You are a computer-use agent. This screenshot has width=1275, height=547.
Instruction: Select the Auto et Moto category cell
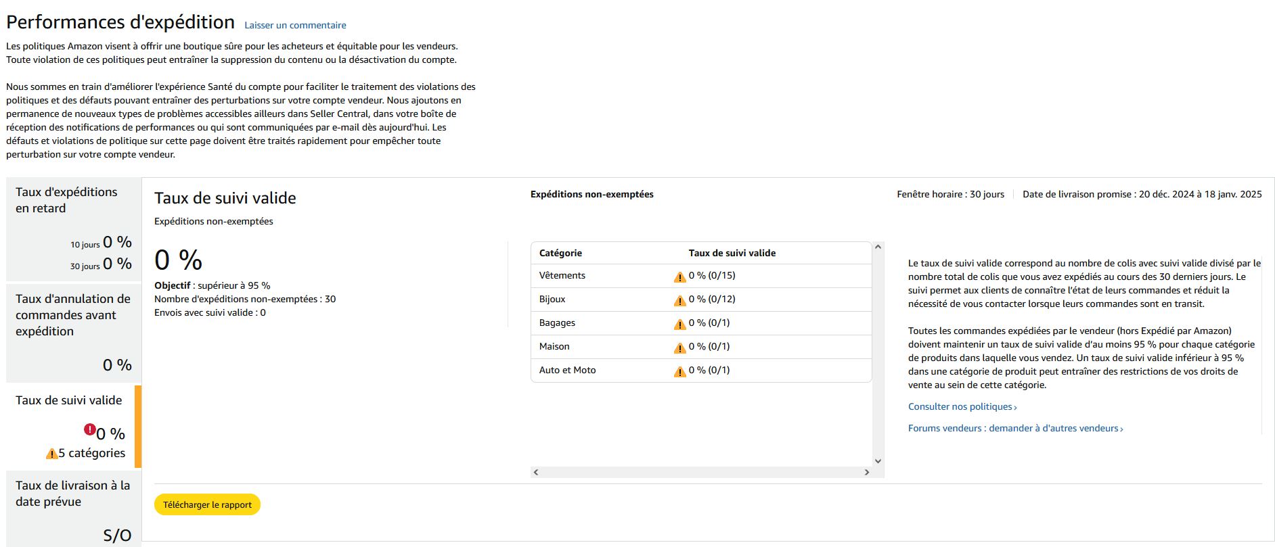pos(568,370)
